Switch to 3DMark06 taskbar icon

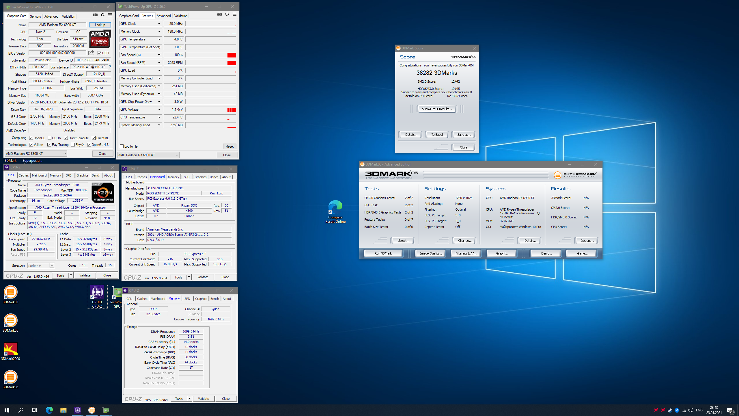(92, 410)
